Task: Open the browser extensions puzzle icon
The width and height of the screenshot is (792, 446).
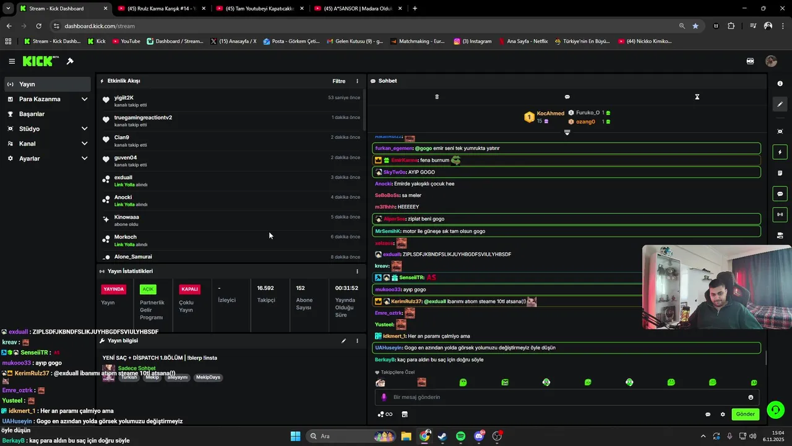Action: tap(731, 26)
